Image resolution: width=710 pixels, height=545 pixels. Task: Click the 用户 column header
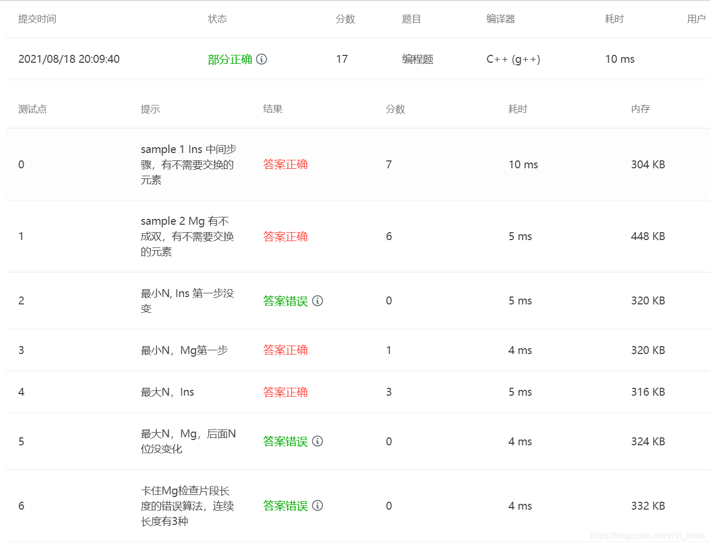click(x=696, y=19)
